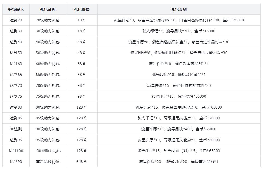Click the reward cell containing 辉煌砂粉*30000
This screenshot has height=172, width=266.
click(x=179, y=96)
